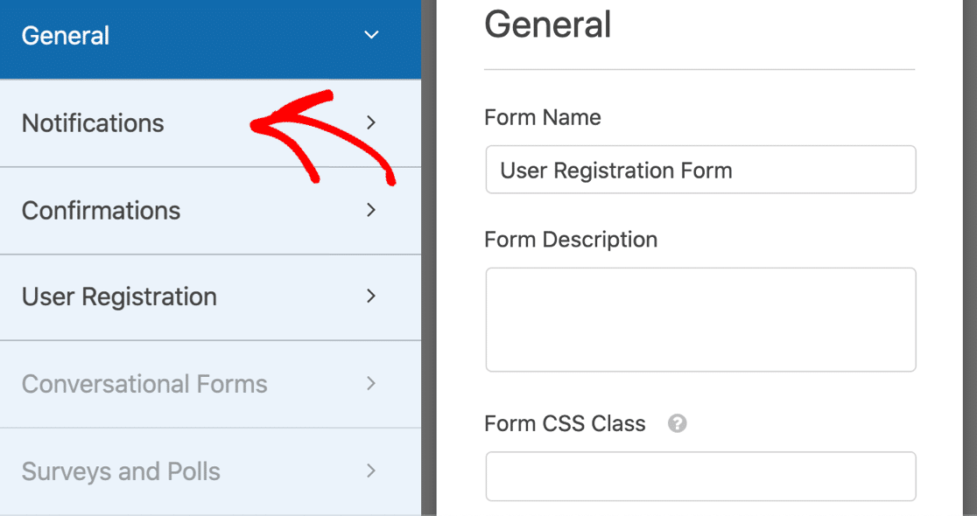The image size is (977, 516).
Task: Click the dark gray panel divider bar
Action: click(429, 258)
